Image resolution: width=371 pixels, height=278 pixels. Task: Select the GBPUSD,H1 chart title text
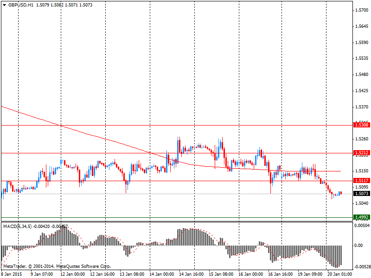21,5
